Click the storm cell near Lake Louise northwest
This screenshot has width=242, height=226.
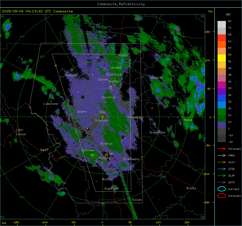17,77
